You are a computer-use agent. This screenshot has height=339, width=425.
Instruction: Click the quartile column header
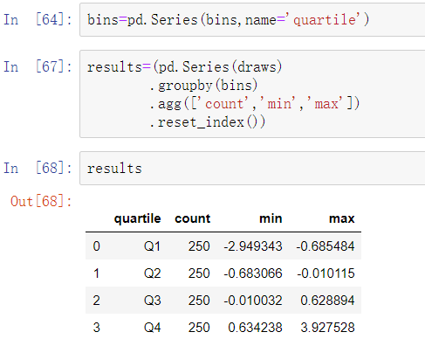tap(137, 218)
